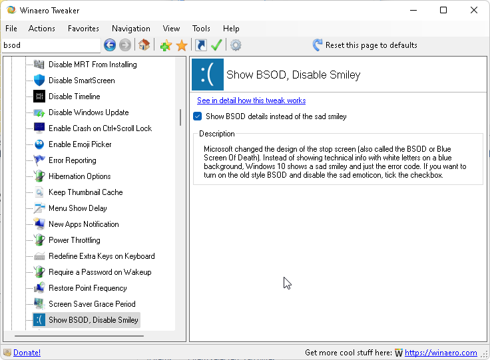Click the Disable Windows Update icon

point(39,112)
